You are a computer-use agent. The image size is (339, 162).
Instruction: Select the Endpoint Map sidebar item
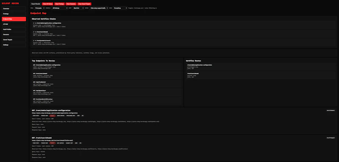[14, 19]
